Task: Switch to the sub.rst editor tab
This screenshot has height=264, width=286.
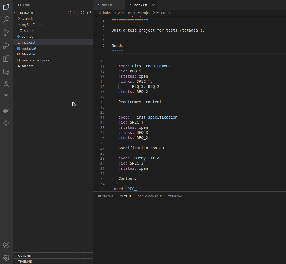Action: tap(109, 5)
